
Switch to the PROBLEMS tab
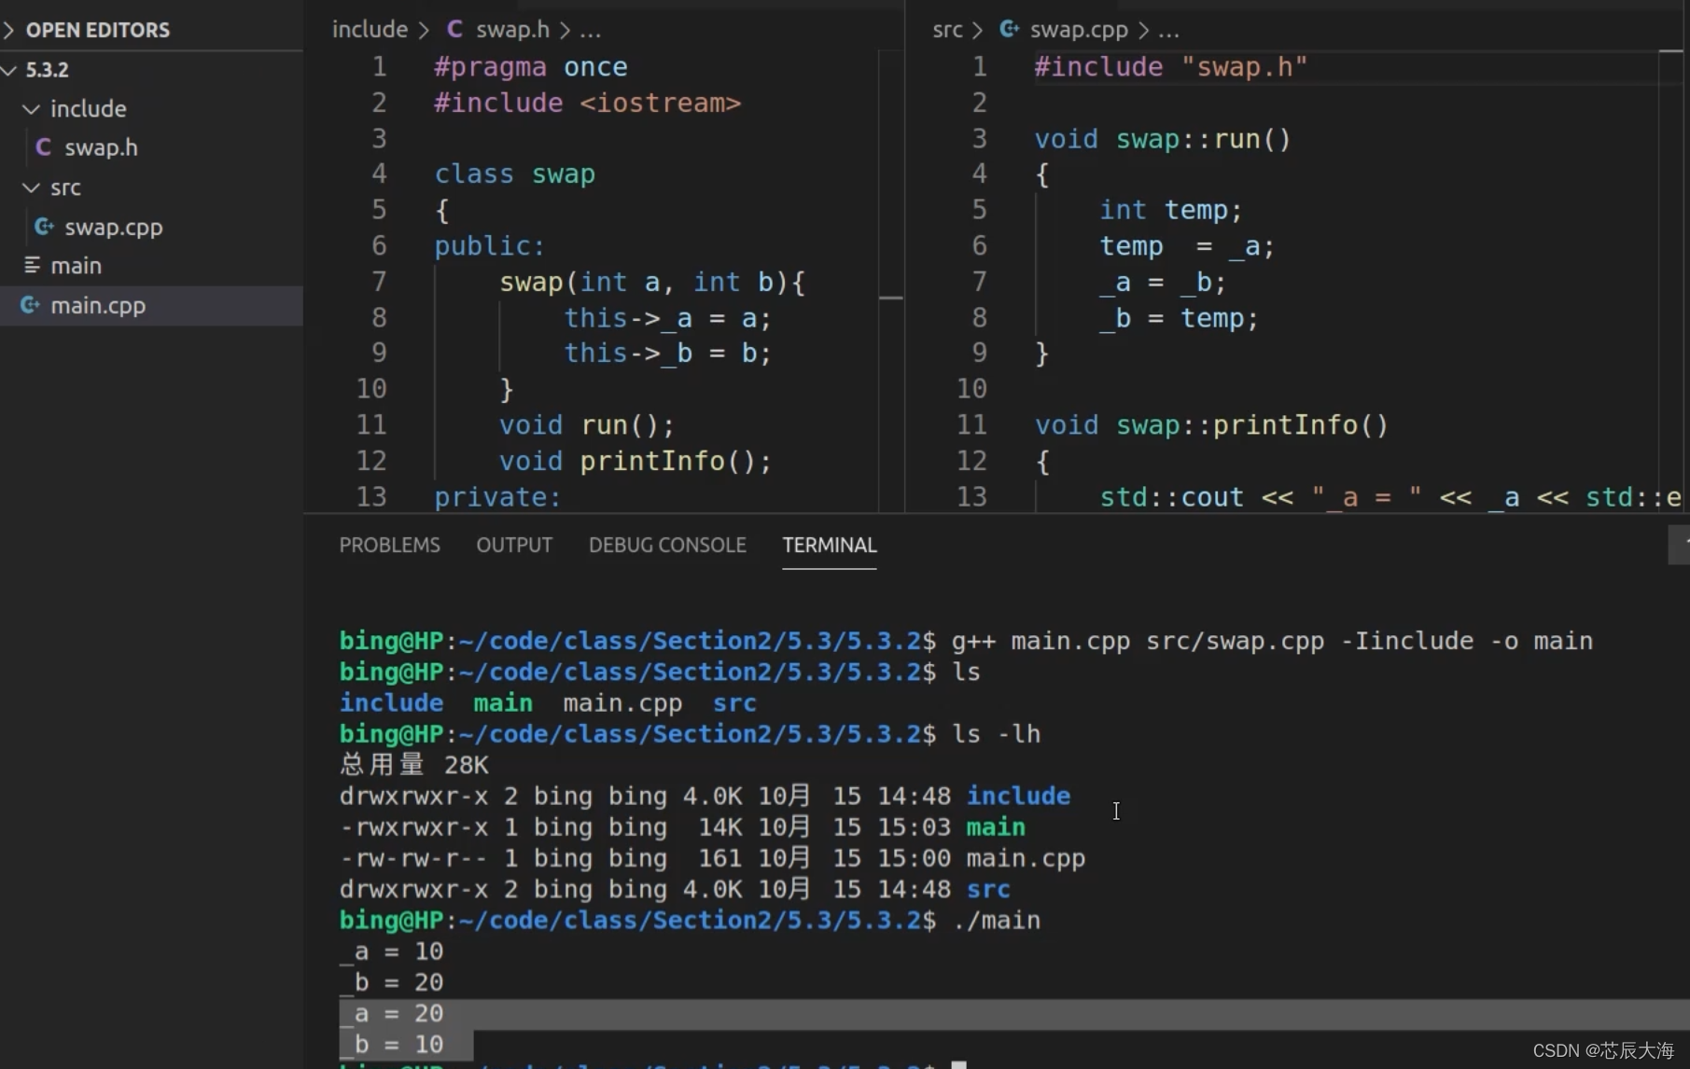pos(389,545)
